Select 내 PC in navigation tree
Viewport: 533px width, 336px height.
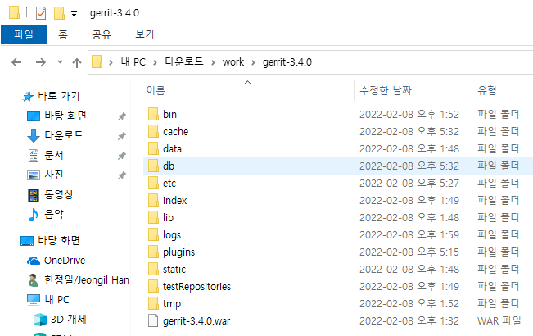[56, 300]
